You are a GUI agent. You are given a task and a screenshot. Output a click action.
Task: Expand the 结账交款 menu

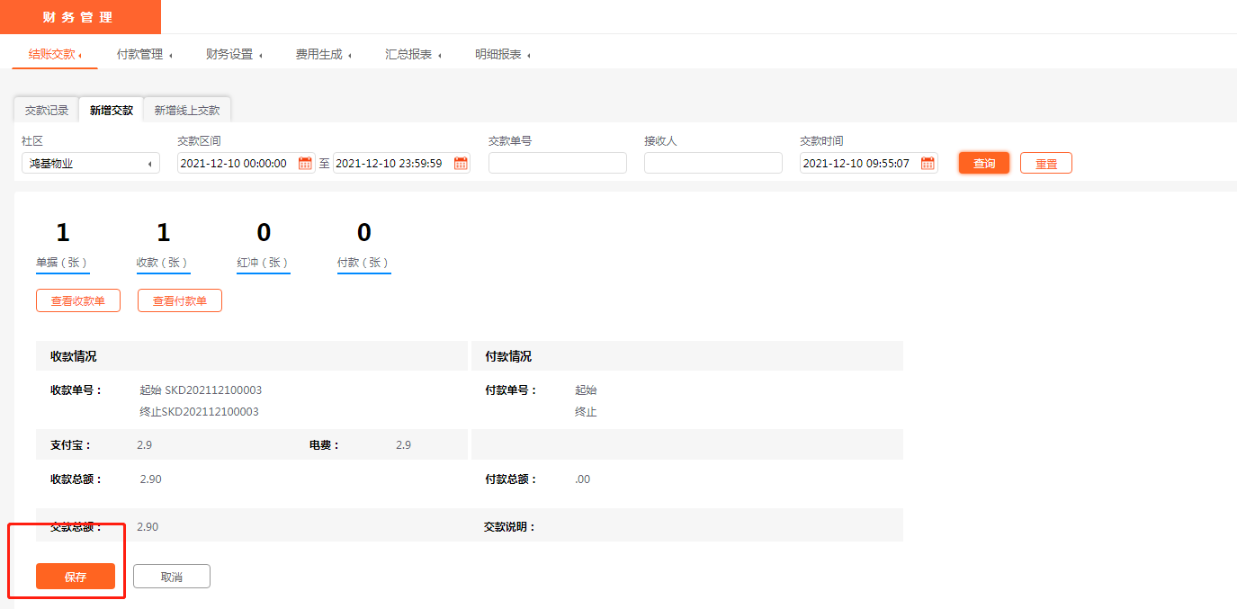pos(54,54)
